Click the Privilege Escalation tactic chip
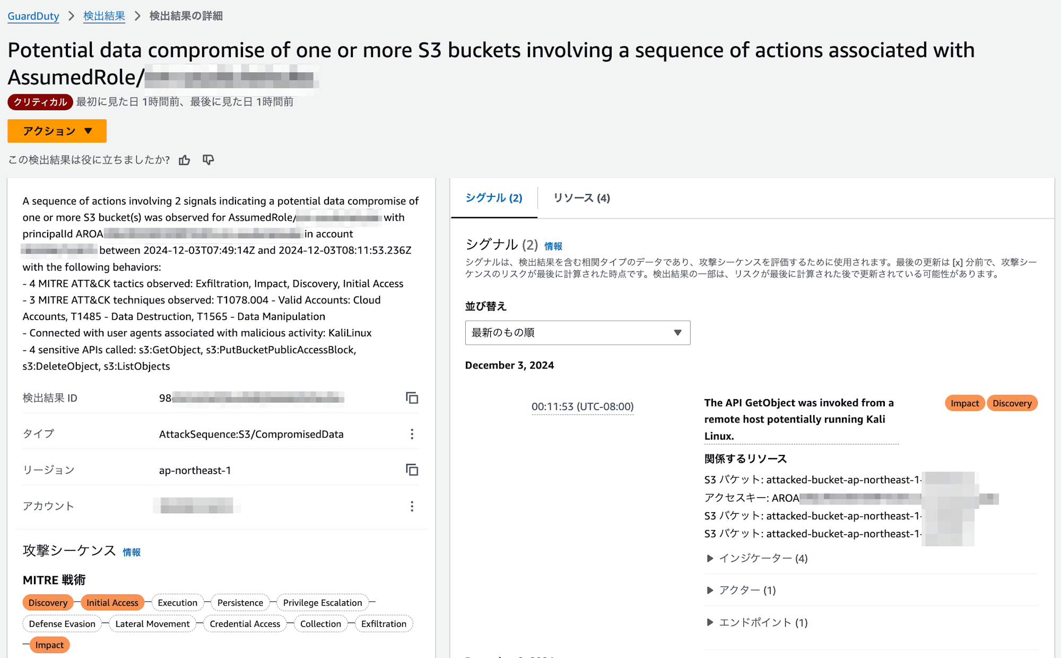Viewport: 1061px width, 658px height. pyautogui.click(x=323, y=603)
